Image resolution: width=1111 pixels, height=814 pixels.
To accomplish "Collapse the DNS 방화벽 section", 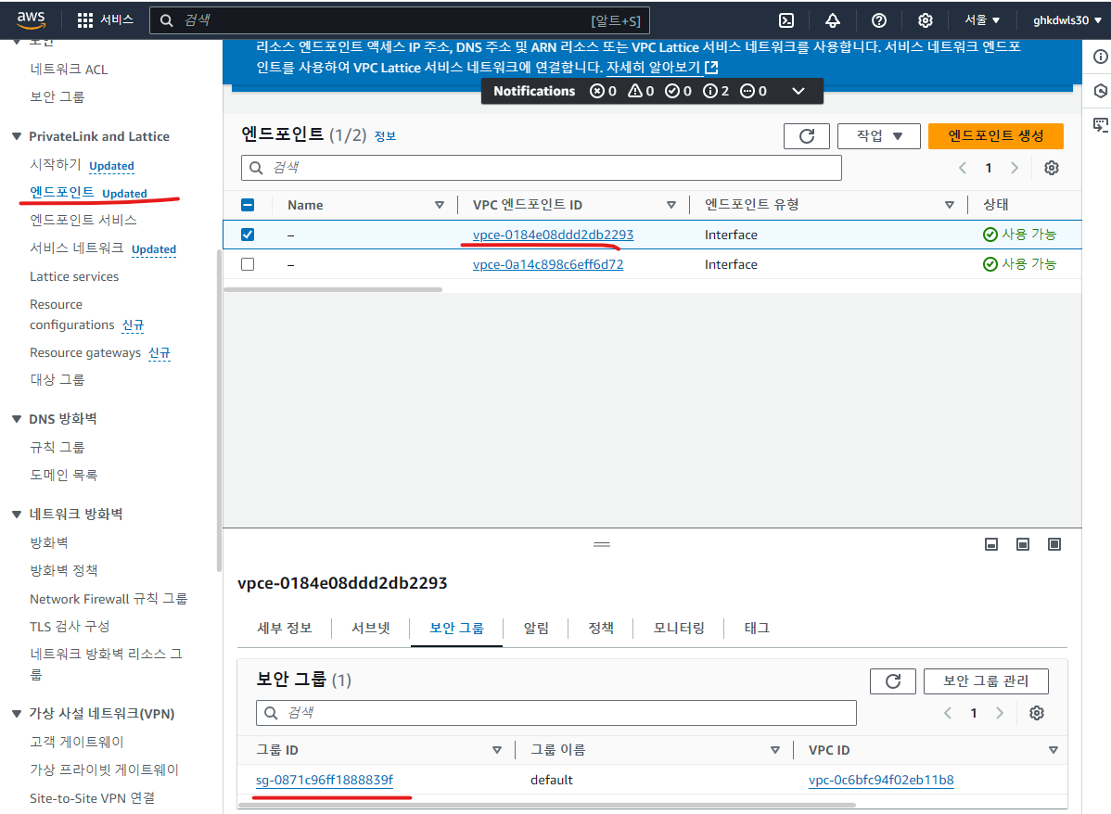I will [x=17, y=419].
